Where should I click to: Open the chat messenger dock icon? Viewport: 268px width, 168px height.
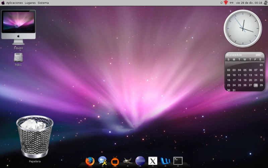click(x=103, y=161)
